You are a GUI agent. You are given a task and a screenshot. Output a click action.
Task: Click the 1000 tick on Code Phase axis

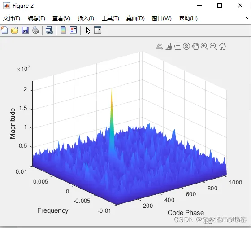235,183
